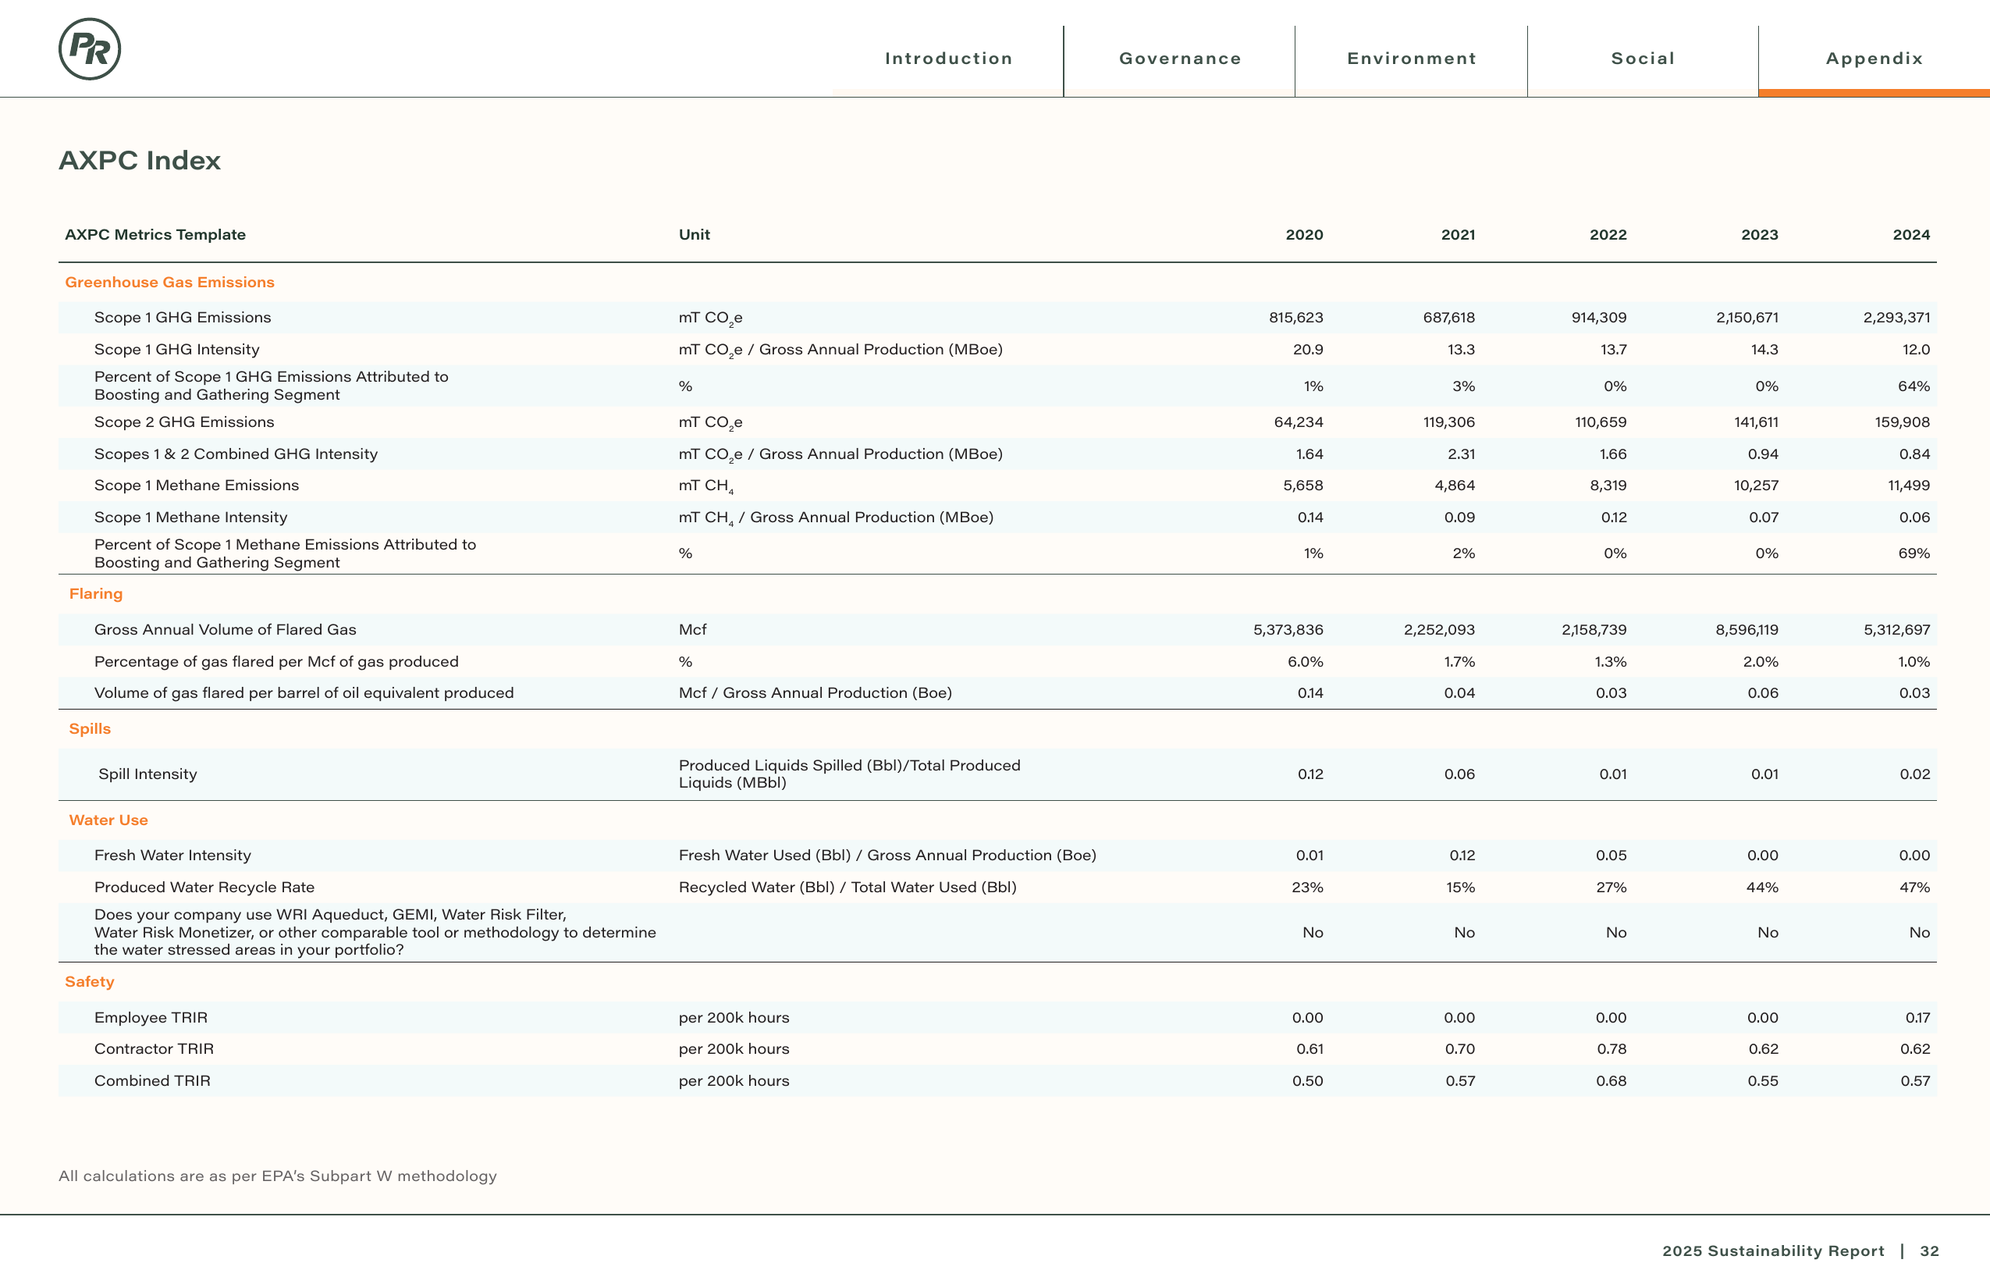Click the 2020 column header
Viewport: 1990px width, 1288px height.
[x=1304, y=235]
